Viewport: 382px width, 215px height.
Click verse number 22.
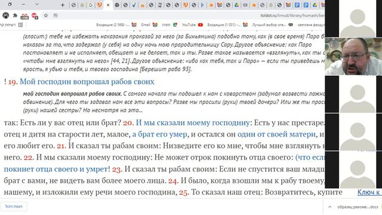pyautogui.click(x=29, y=158)
